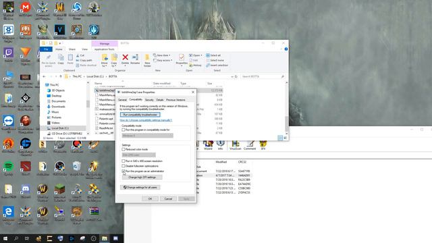Click the Search BOTTA input field

click(x=263, y=76)
